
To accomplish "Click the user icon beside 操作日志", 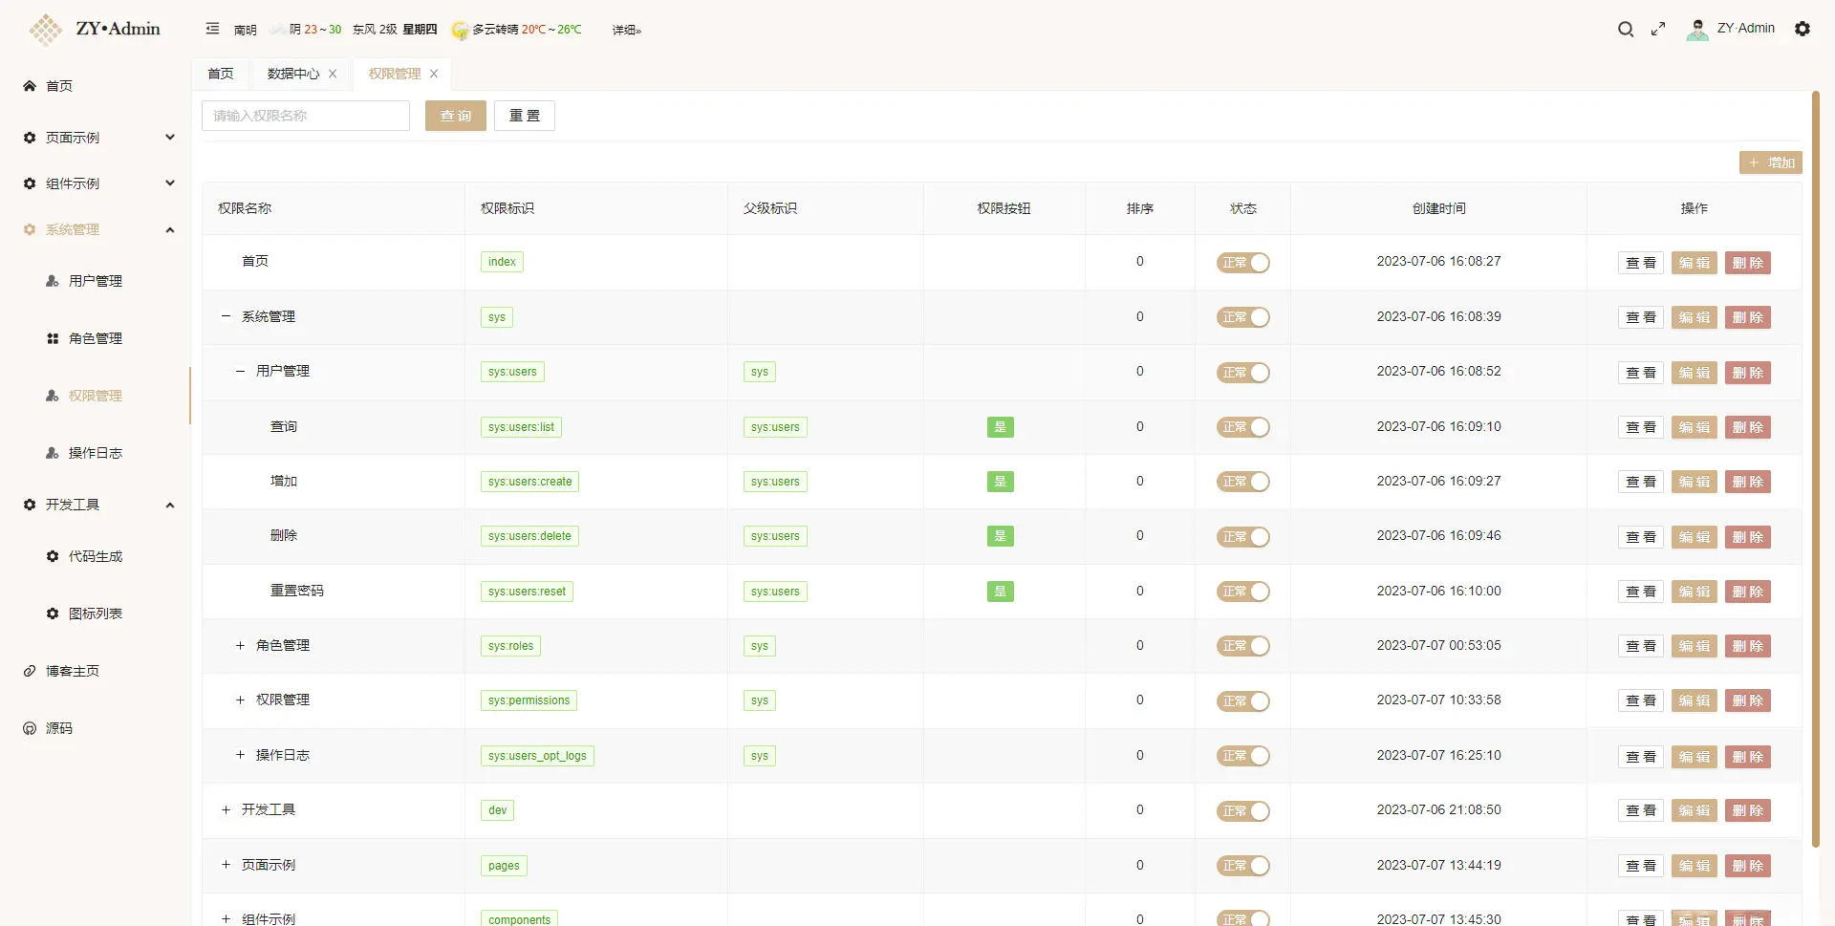I will [53, 453].
